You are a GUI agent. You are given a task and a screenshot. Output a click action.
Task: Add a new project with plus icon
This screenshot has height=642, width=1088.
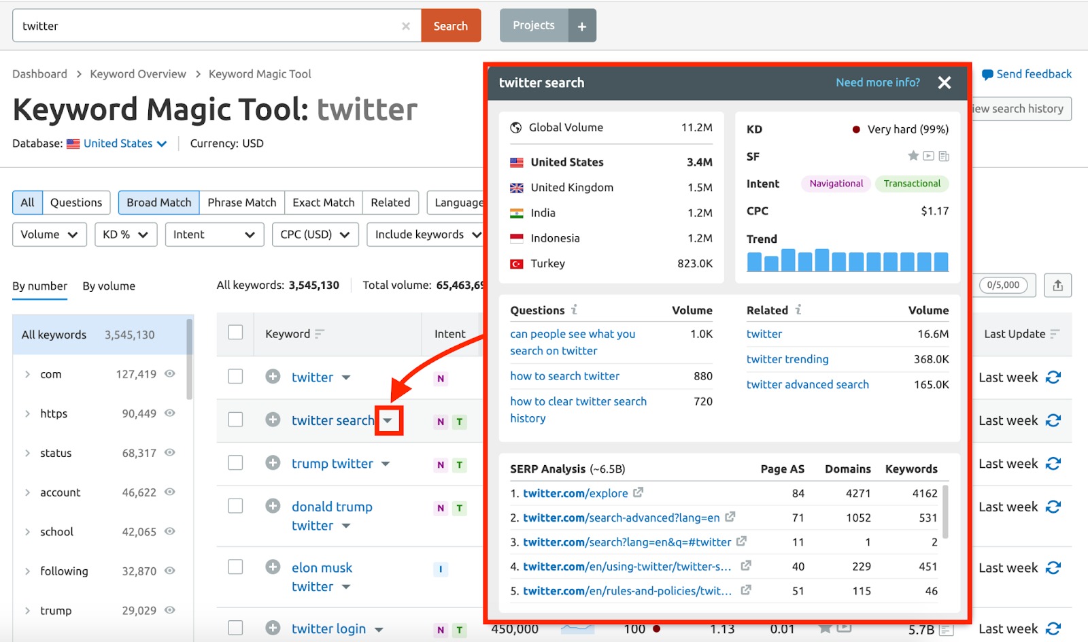click(x=582, y=26)
